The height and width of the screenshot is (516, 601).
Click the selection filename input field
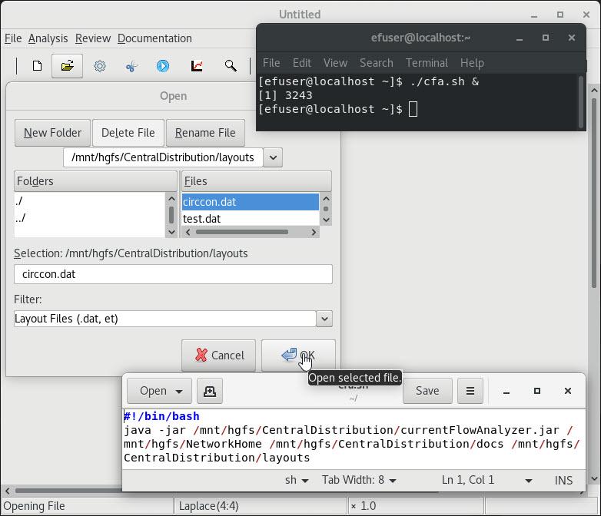pyautogui.click(x=173, y=274)
